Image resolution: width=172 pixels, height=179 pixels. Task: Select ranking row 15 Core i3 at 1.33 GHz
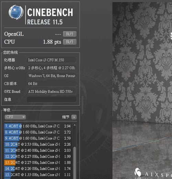click(38, 175)
